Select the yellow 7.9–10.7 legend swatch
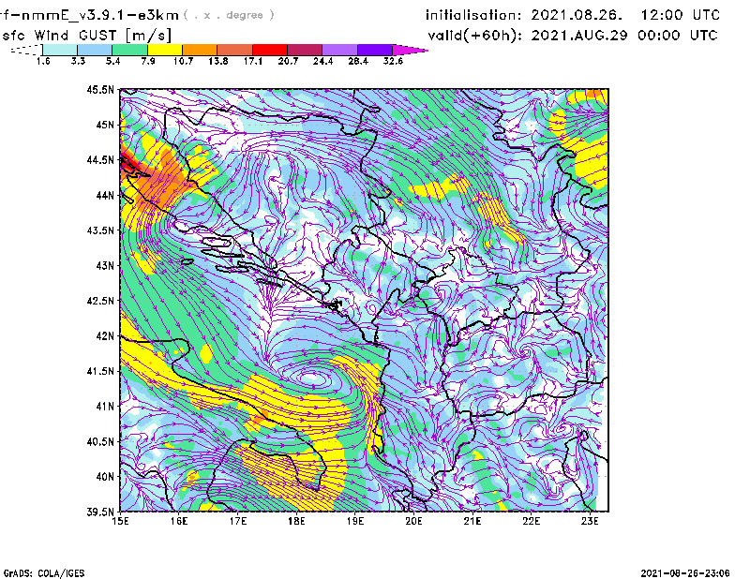The width and height of the screenshot is (750, 579). [165, 50]
